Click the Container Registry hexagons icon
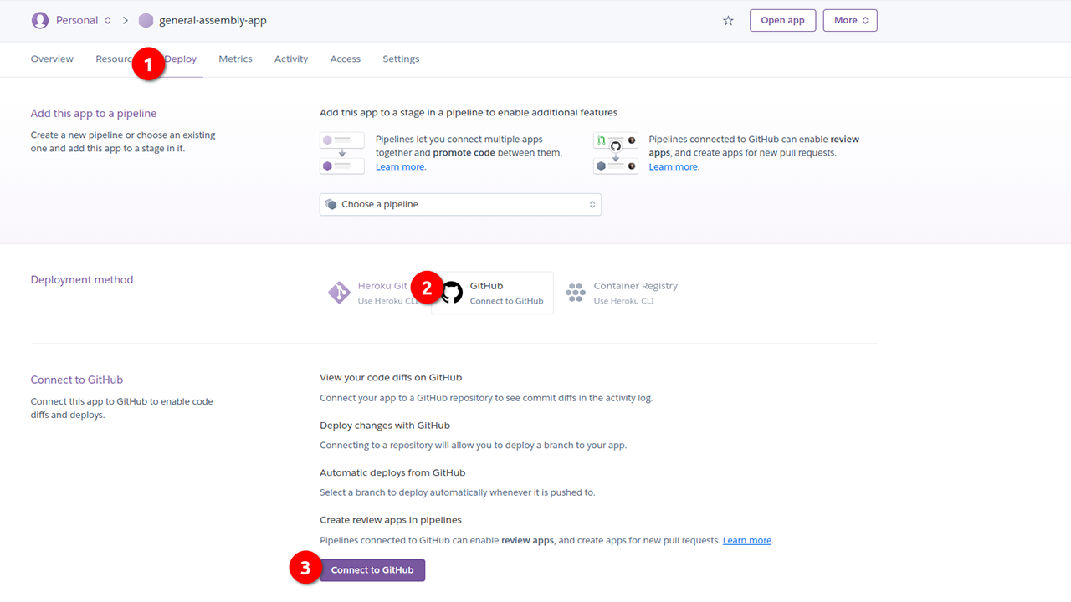 [x=576, y=293]
